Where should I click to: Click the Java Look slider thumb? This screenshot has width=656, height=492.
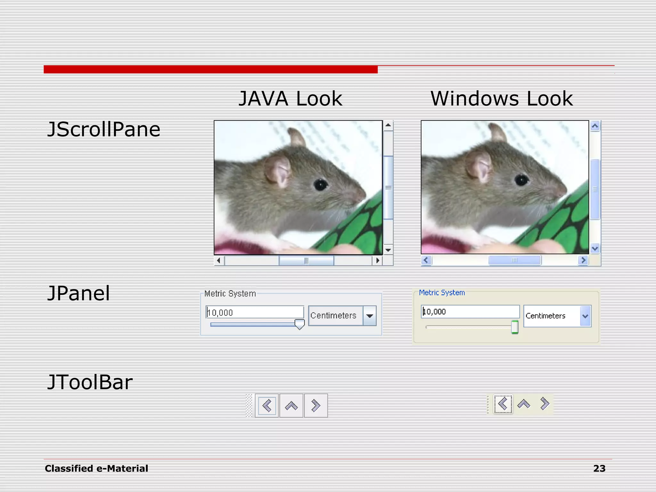pyautogui.click(x=299, y=324)
